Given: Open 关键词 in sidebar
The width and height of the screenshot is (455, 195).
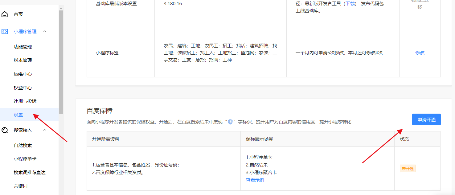Looking at the screenshot, I should point(20,186).
